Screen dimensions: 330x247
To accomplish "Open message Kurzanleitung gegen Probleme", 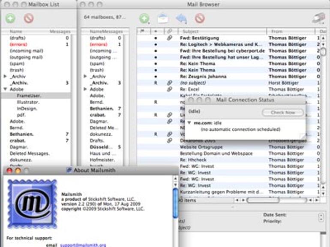I will pyautogui.click(x=222, y=192).
